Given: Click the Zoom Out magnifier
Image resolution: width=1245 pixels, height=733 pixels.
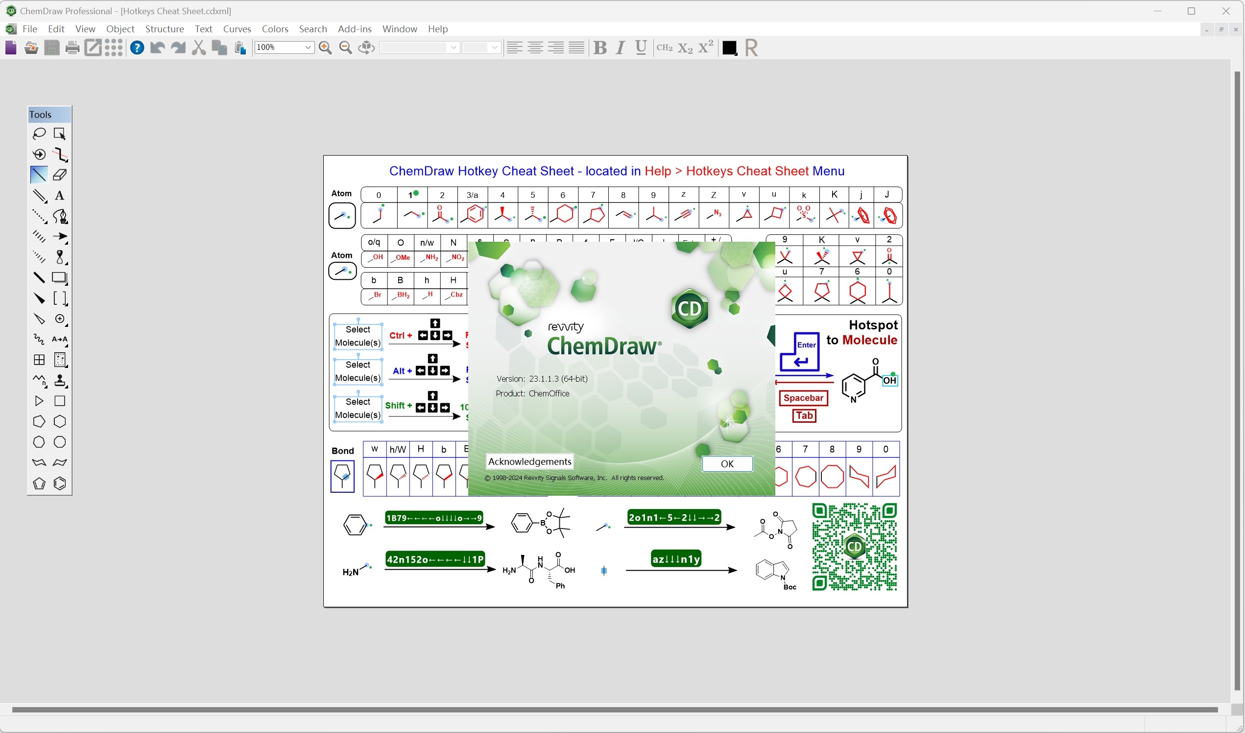Looking at the screenshot, I should point(346,47).
